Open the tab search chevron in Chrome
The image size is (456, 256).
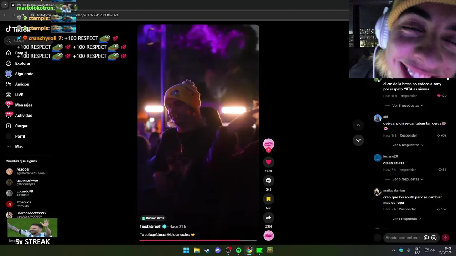pyautogui.click(x=5, y=5)
